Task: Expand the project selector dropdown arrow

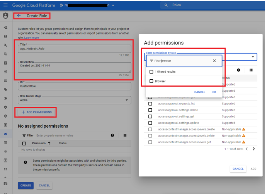Action: (113, 5)
